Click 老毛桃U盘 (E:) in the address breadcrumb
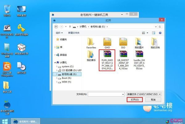Image resolution: width=185 pixels, height=124 pixels. tap(98, 27)
